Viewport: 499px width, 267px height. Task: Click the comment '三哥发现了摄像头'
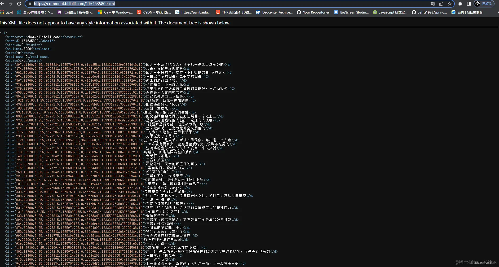pos(161,256)
